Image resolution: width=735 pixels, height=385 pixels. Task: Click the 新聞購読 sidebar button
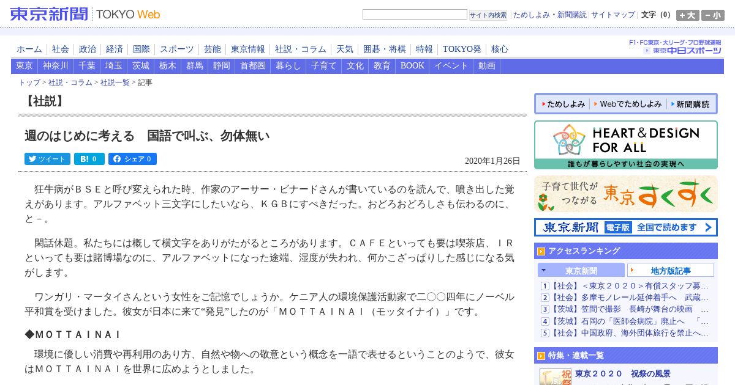690,105
